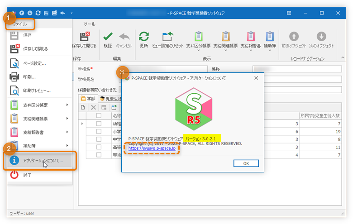The height and width of the screenshot is (224, 353).
Task: Expand 支給報告書 submenu in file menu
Action: pos(40,132)
